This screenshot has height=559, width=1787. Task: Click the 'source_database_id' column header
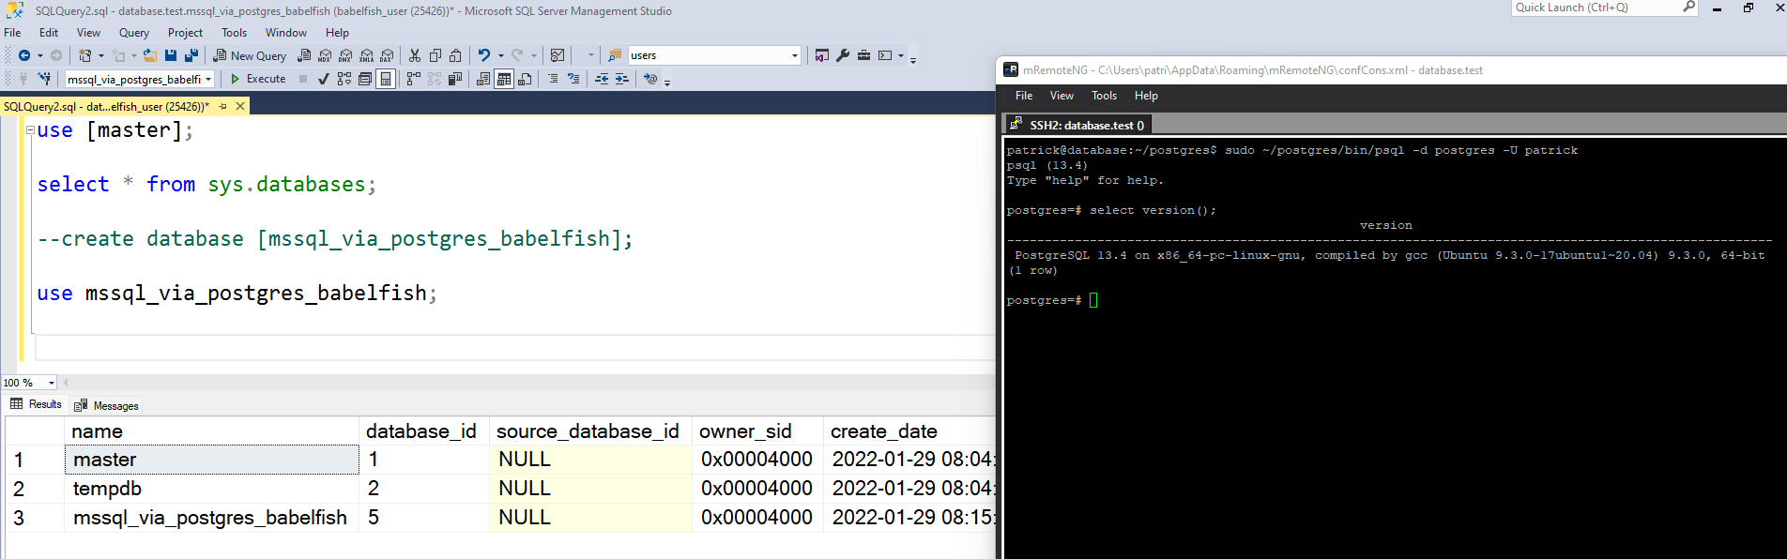(590, 431)
